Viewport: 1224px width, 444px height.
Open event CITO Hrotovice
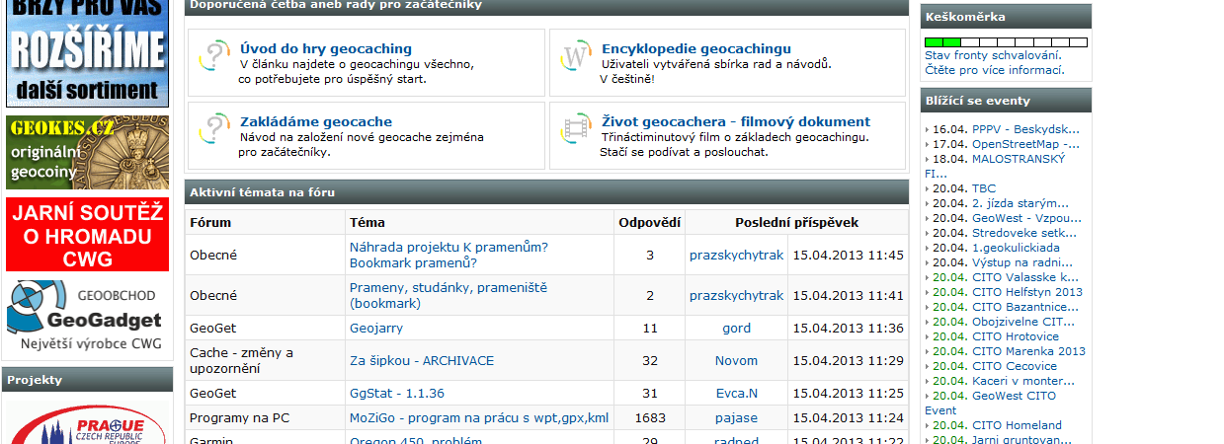click(1015, 335)
